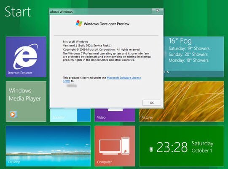Click the 'Copyright © 2009 Microsoft Corporation' line
Image resolution: width=228 pixels, height=169 pixels.
102,49
